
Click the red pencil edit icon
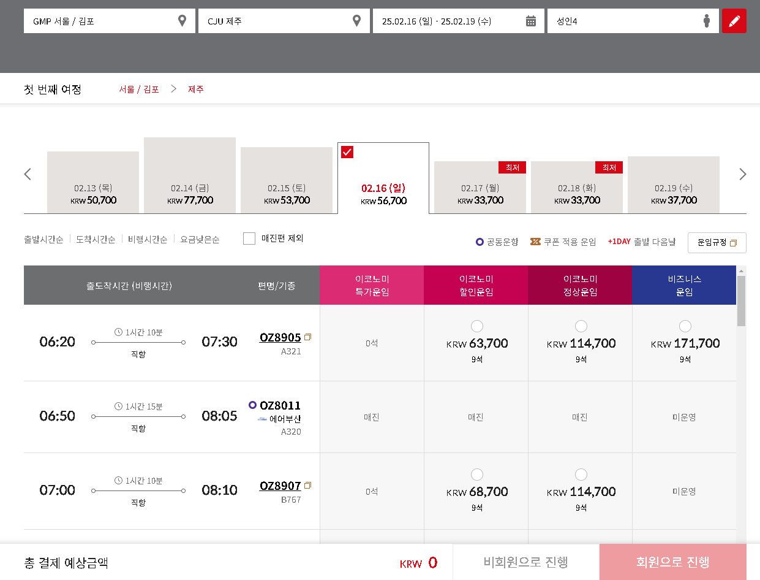click(x=734, y=20)
